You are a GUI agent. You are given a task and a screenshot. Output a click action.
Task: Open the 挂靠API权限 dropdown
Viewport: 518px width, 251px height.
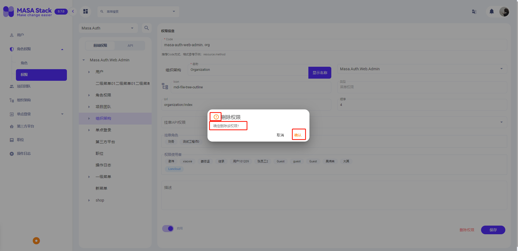(x=501, y=122)
